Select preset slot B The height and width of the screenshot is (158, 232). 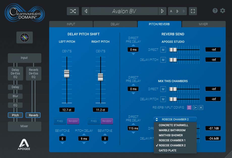[184, 11]
